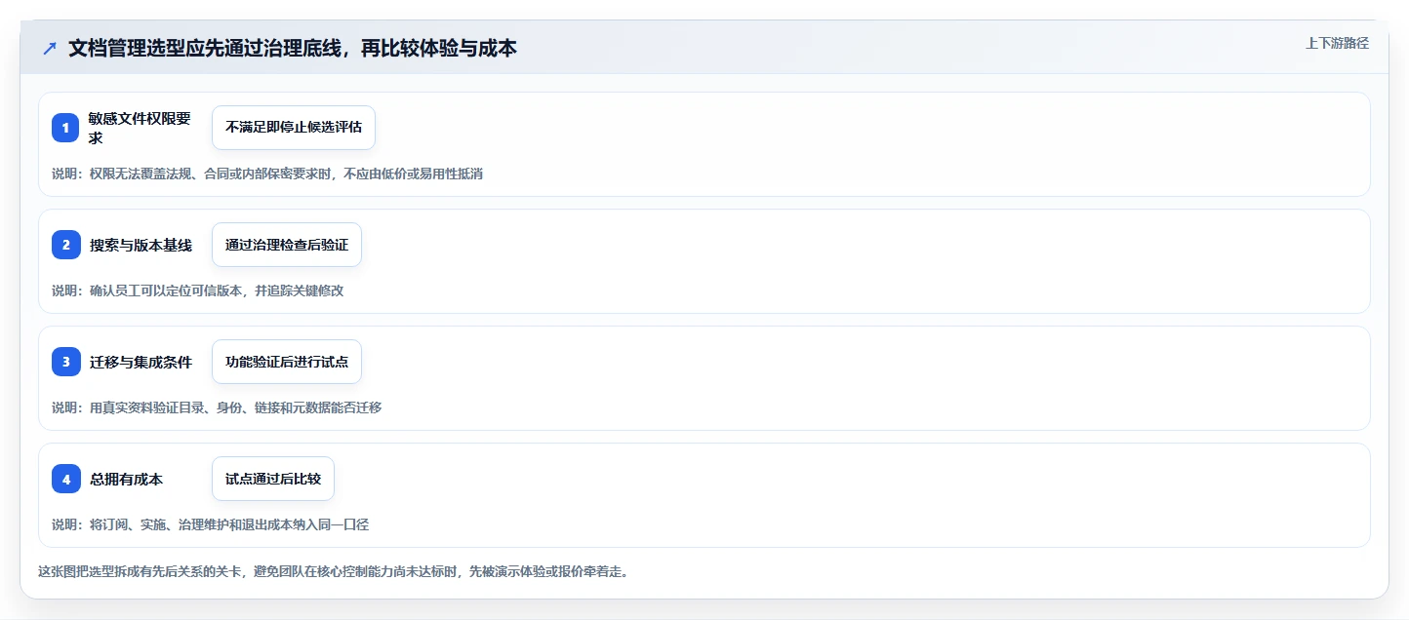Image resolution: width=1409 pixels, height=620 pixels.
Task: Select step number 2 badge
Action: (65, 245)
